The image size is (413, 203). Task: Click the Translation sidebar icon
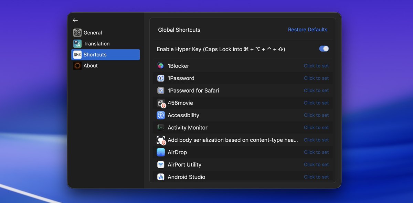pos(77,44)
